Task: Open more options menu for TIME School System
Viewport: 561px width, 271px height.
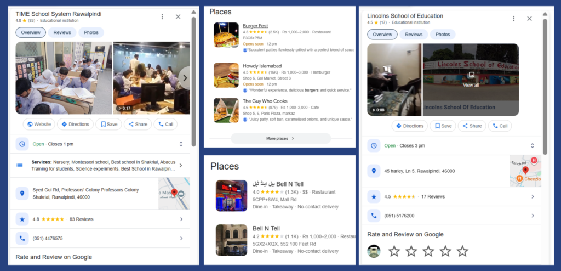Action: pyautogui.click(x=162, y=17)
